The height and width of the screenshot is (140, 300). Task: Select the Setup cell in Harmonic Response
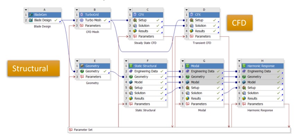click(262, 88)
